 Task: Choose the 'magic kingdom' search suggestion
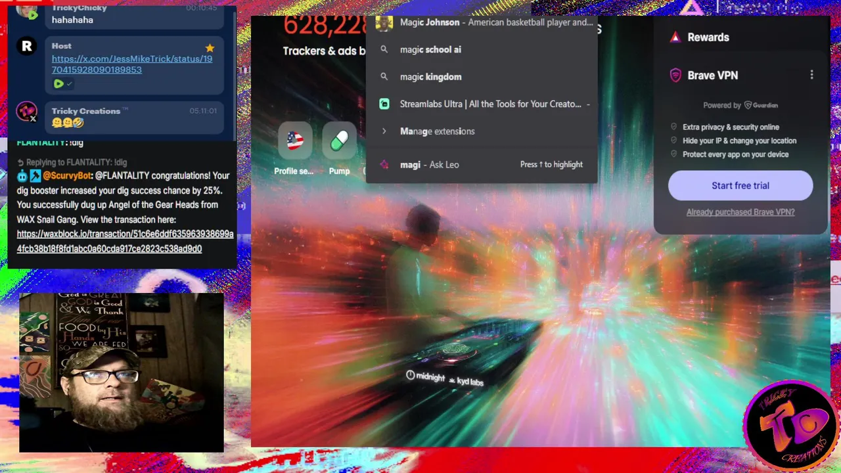482,77
